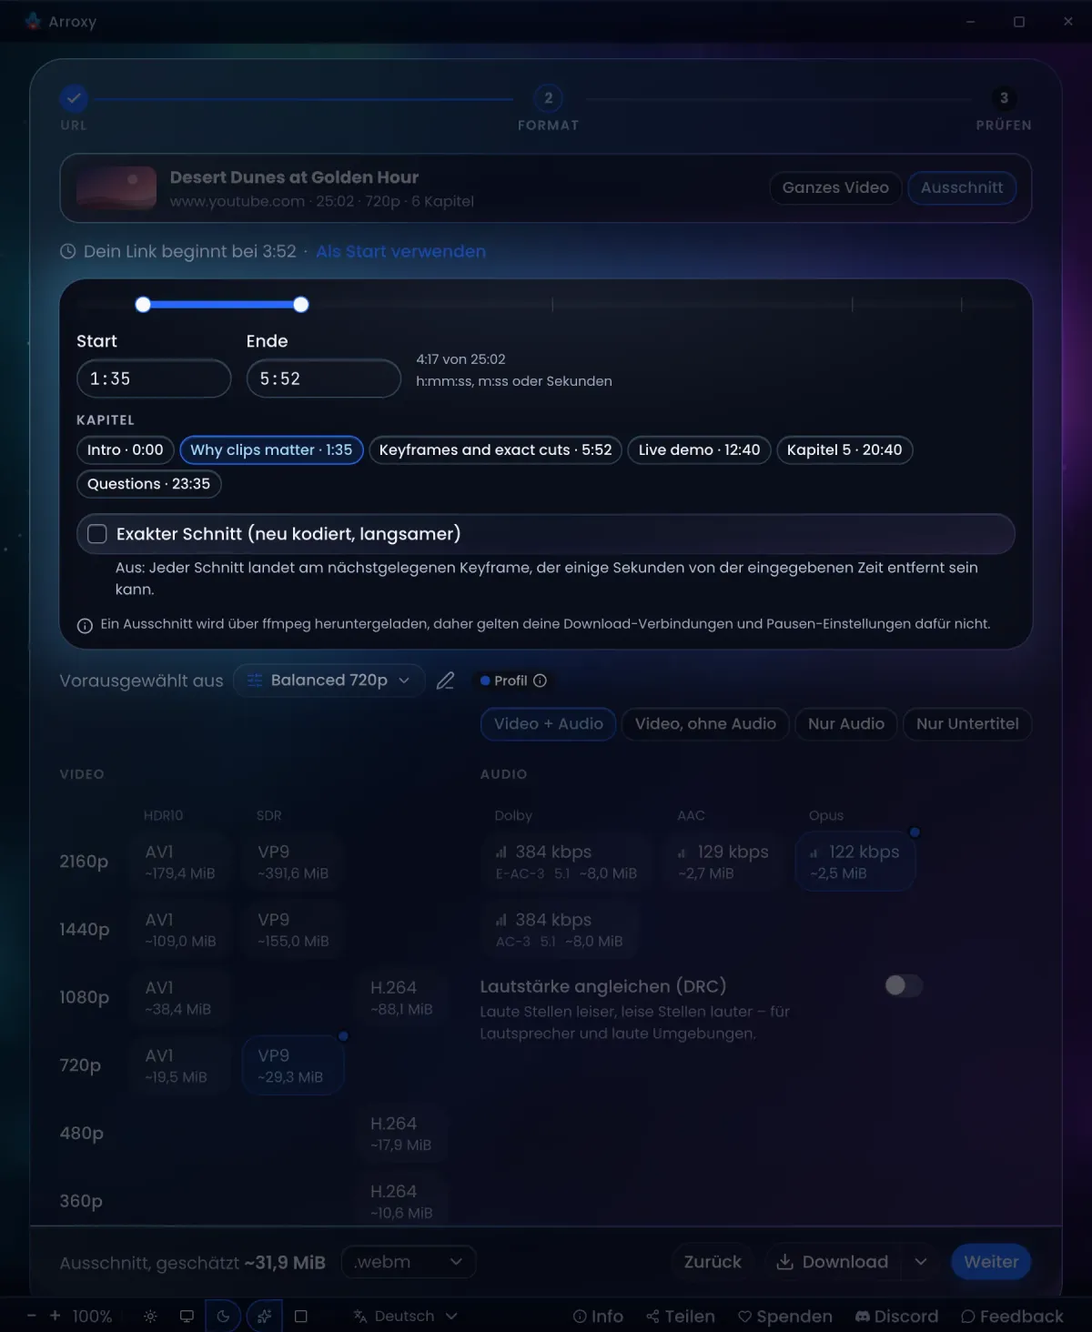Screen dimensions: 1092x1332
Task: Select Opus 122 kbps audio
Action: pyautogui.click(x=855, y=862)
